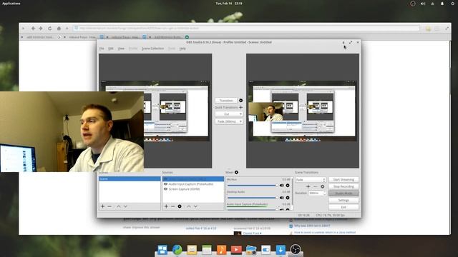Screen dimensions: 458x257
Task: Open System Settings switchboard in dock
Action: [265, 250]
